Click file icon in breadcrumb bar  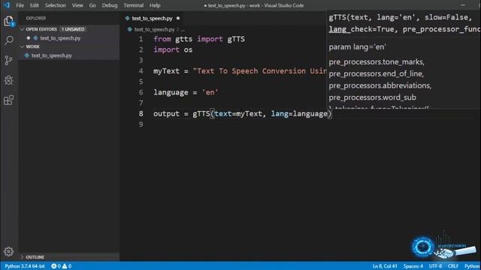(130, 29)
